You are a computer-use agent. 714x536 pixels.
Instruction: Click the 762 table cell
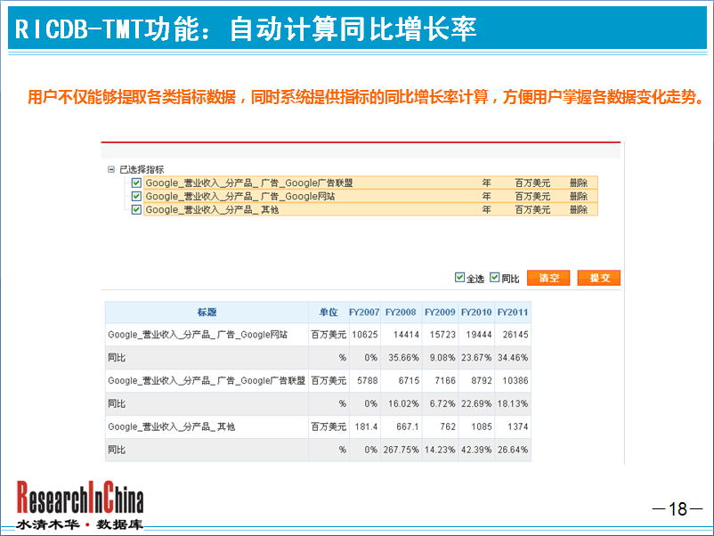441,426
